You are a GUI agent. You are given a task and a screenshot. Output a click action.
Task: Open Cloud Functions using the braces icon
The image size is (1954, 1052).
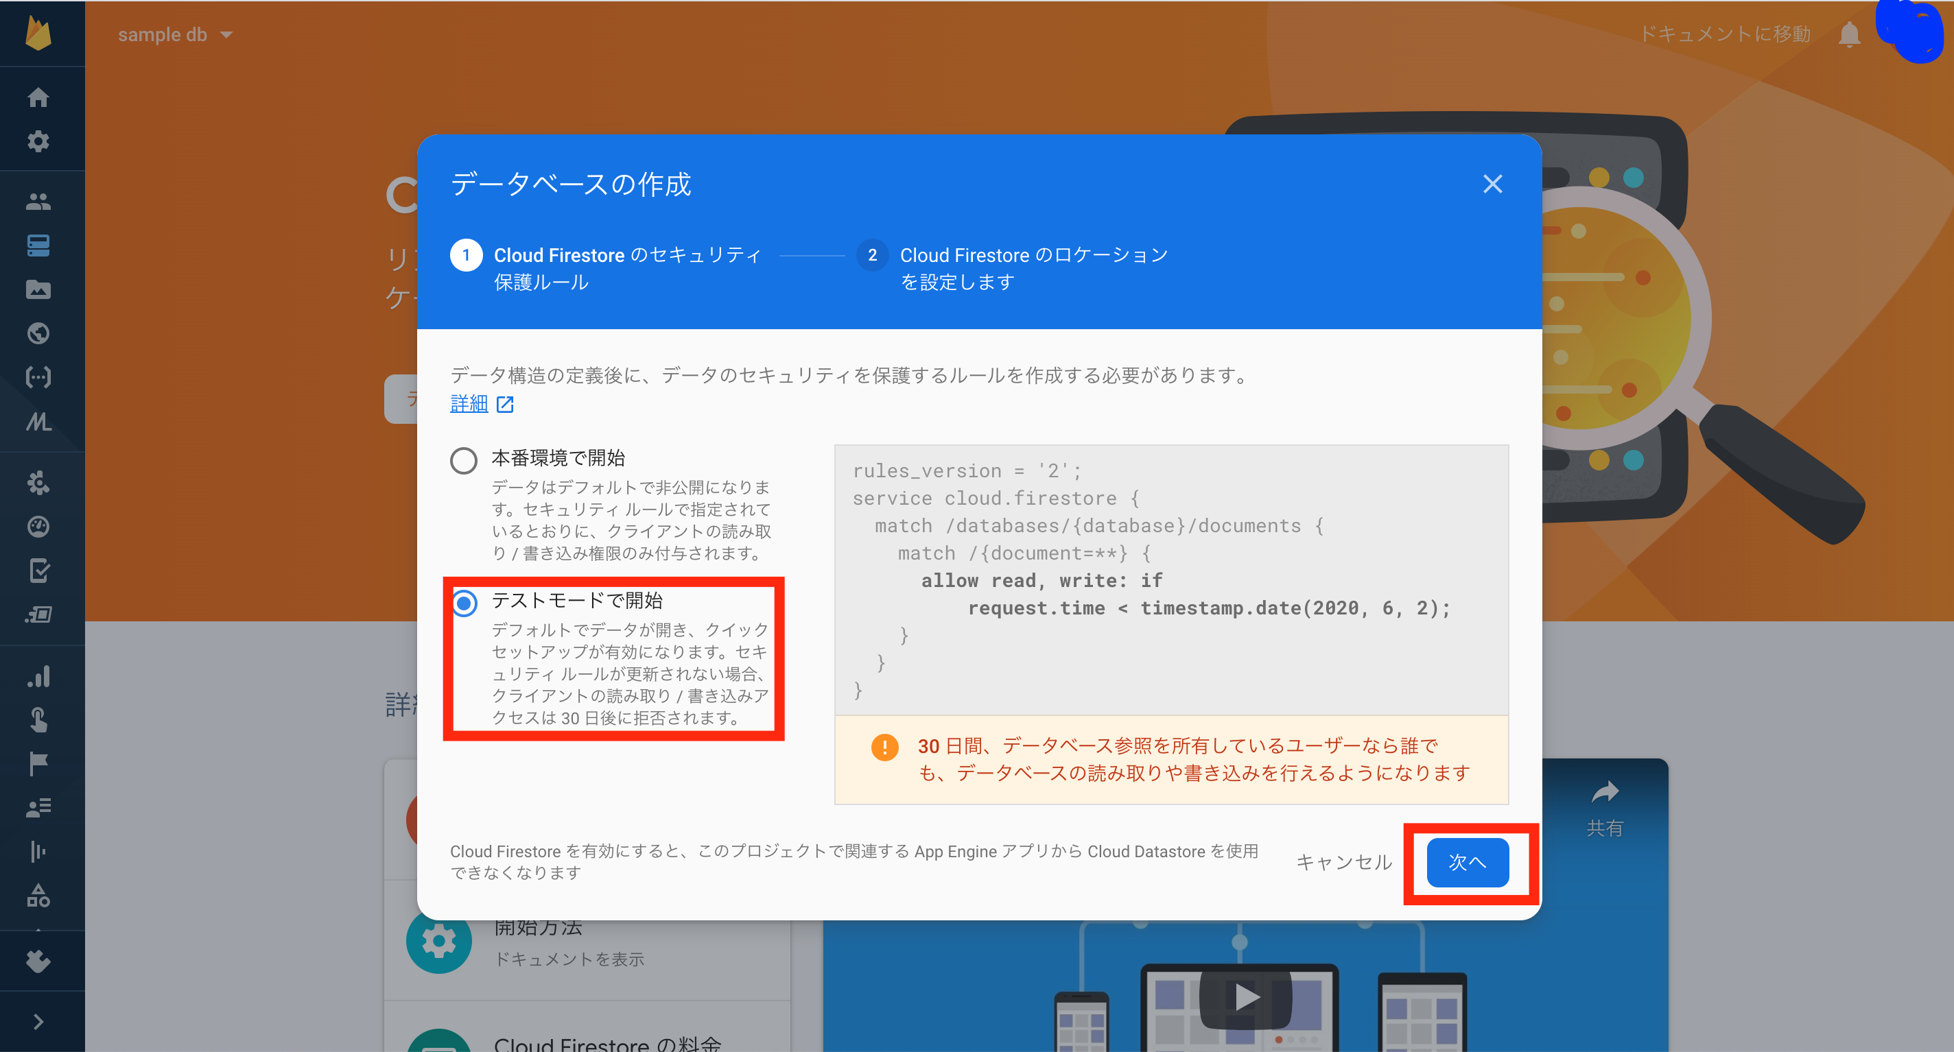[x=38, y=377]
